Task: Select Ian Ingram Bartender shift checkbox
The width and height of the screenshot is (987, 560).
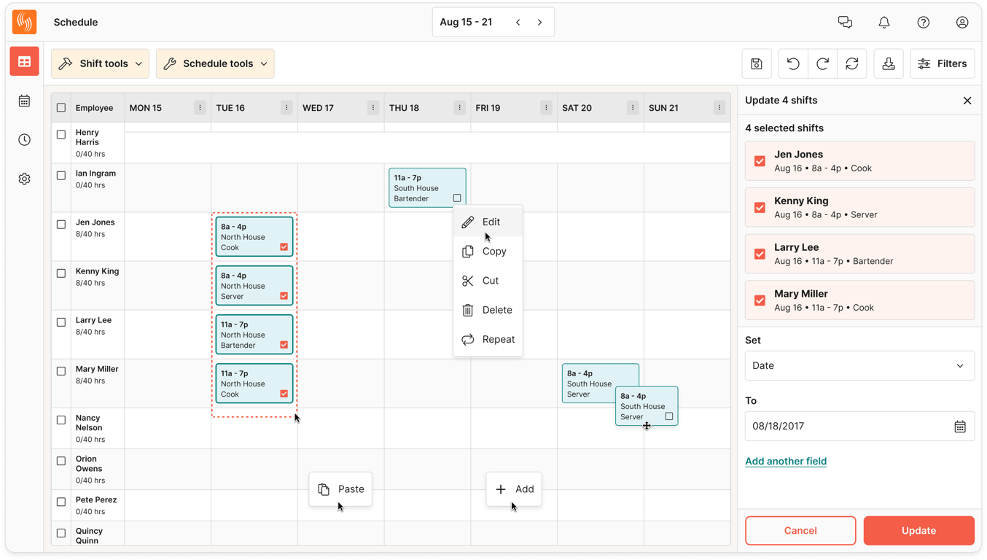Action: click(457, 198)
